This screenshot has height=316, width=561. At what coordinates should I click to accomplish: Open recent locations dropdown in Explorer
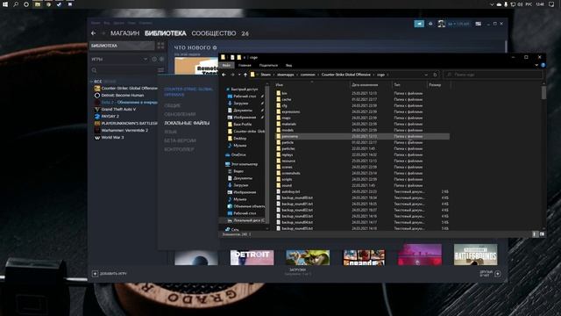[x=239, y=75]
